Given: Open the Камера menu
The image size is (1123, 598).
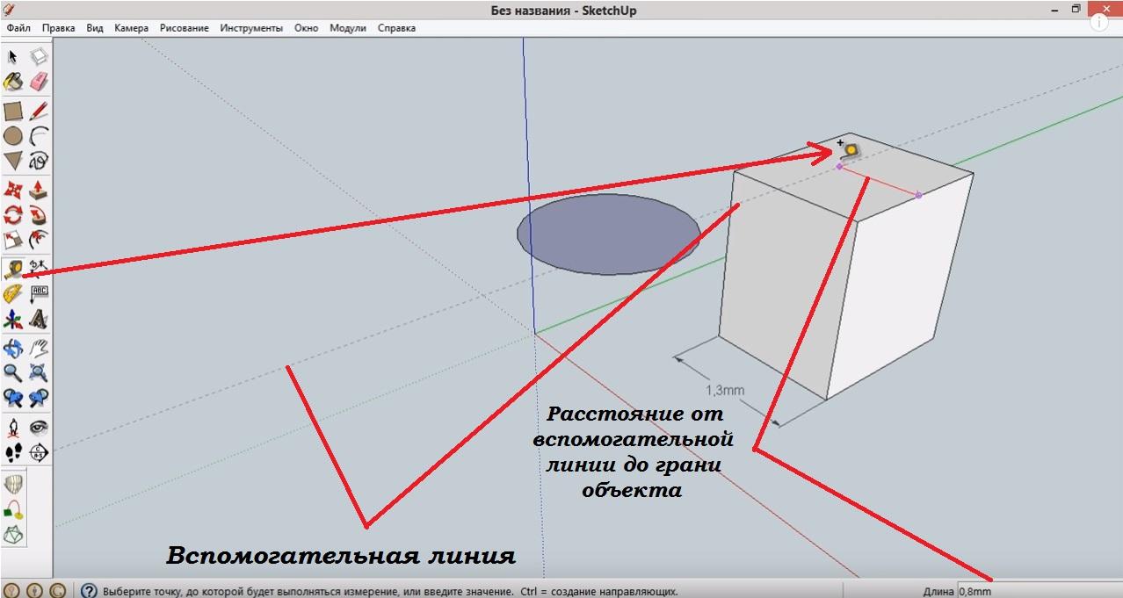Looking at the screenshot, I should coord(131,28).
